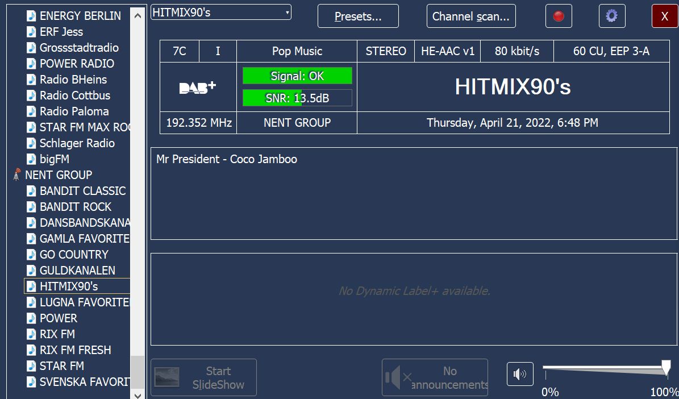679x399 pixels.
Task: Click the red record button icon
Action: [x=559, y=16]
